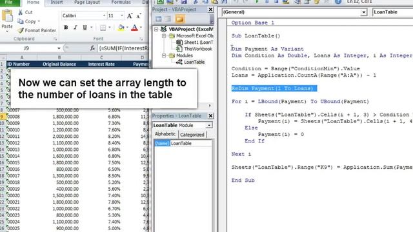Open the Clipboard dialog launcher

tap(55, 39)
